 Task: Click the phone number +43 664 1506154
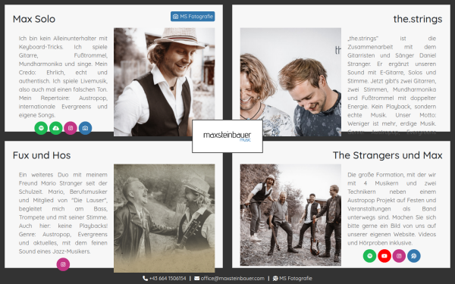165,278
